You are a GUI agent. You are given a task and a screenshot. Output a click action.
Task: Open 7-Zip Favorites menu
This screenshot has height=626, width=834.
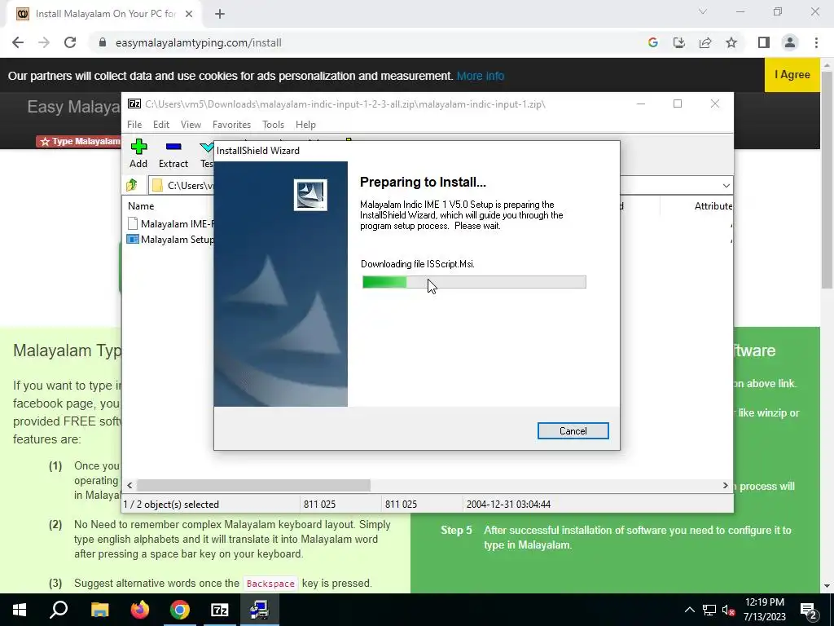point(231,125)
